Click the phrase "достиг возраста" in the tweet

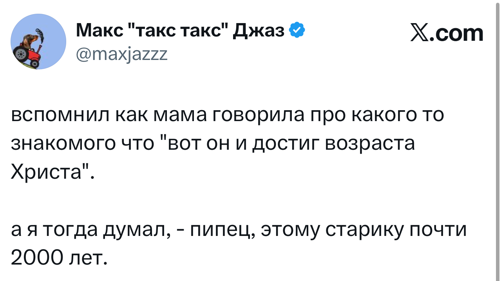pyautogui.click(x=333, y=143)
